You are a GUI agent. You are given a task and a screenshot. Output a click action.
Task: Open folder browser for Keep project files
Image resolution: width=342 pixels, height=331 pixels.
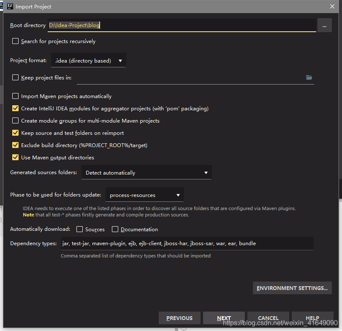309,77
